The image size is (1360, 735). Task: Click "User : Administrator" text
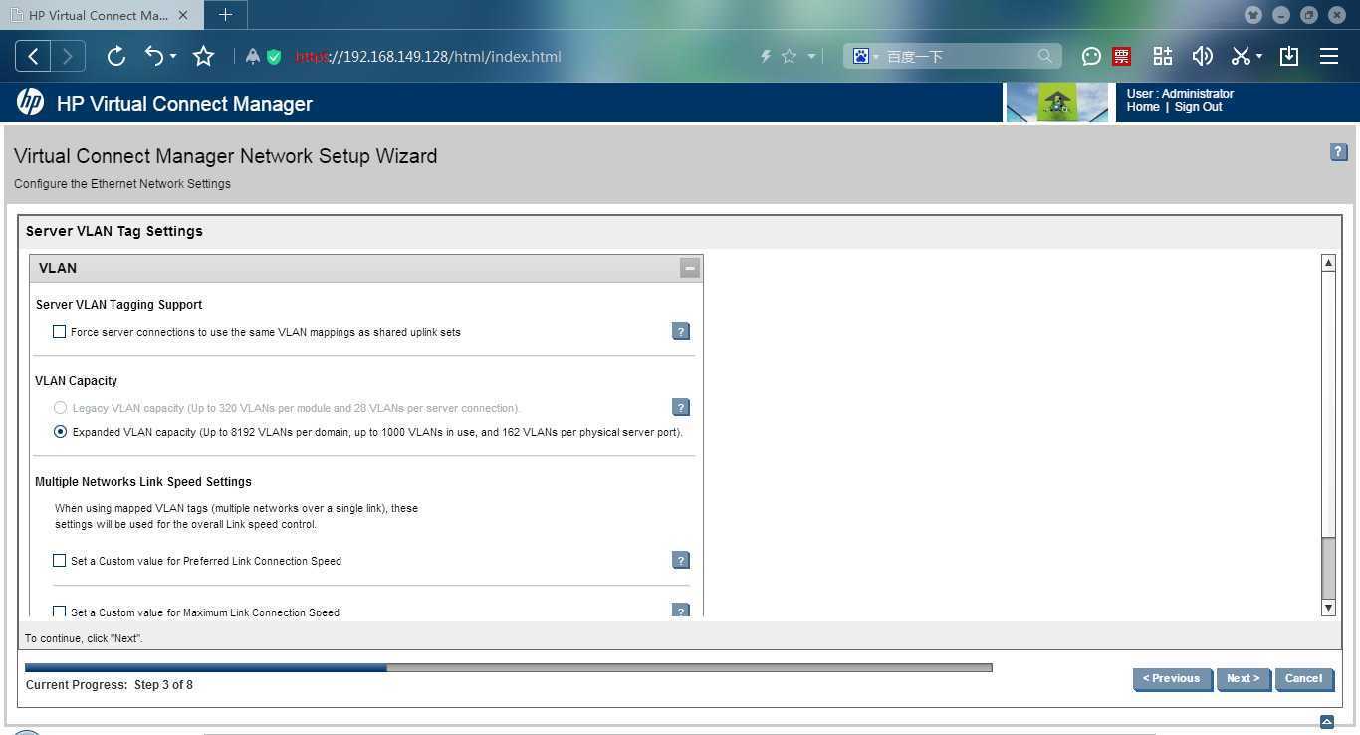point(1180,94)
